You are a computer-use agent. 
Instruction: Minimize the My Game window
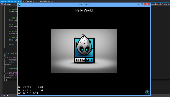point(138,4)
